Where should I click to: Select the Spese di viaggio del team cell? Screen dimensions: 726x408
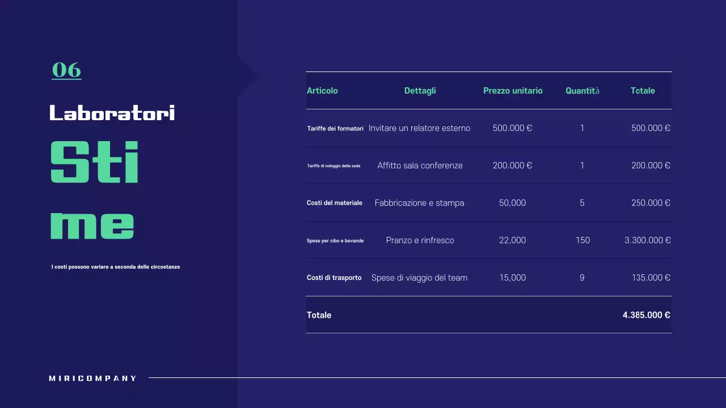click(x=419, y=278)
